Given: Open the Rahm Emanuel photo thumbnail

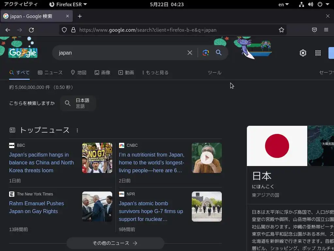Looking at the screenshot, I should [97, 207].
